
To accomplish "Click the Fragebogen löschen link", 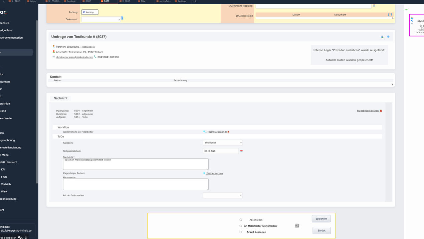I will click(368, 111).
